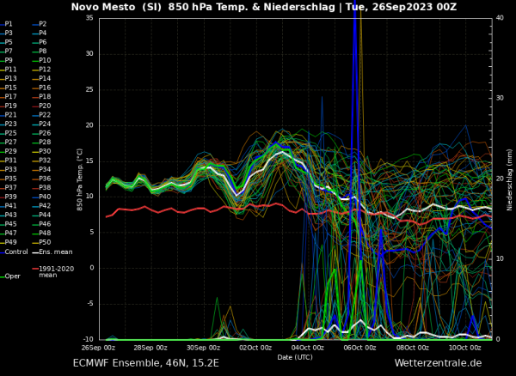Click legend entry P40
The height and width of the screenshot is (376, 516).
coord(41,197)
